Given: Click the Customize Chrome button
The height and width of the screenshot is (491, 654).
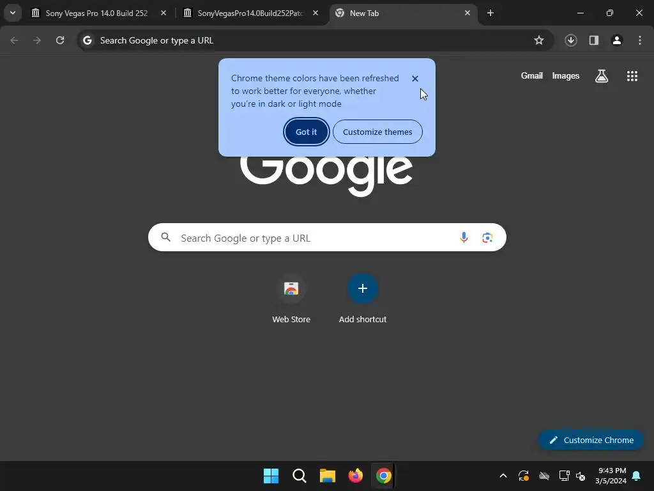Looking at the screenshot, I should [591, 440].
